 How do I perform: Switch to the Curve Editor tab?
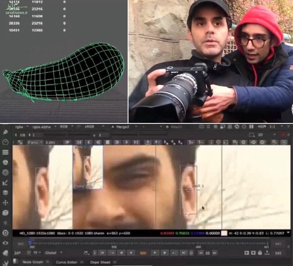67,262
